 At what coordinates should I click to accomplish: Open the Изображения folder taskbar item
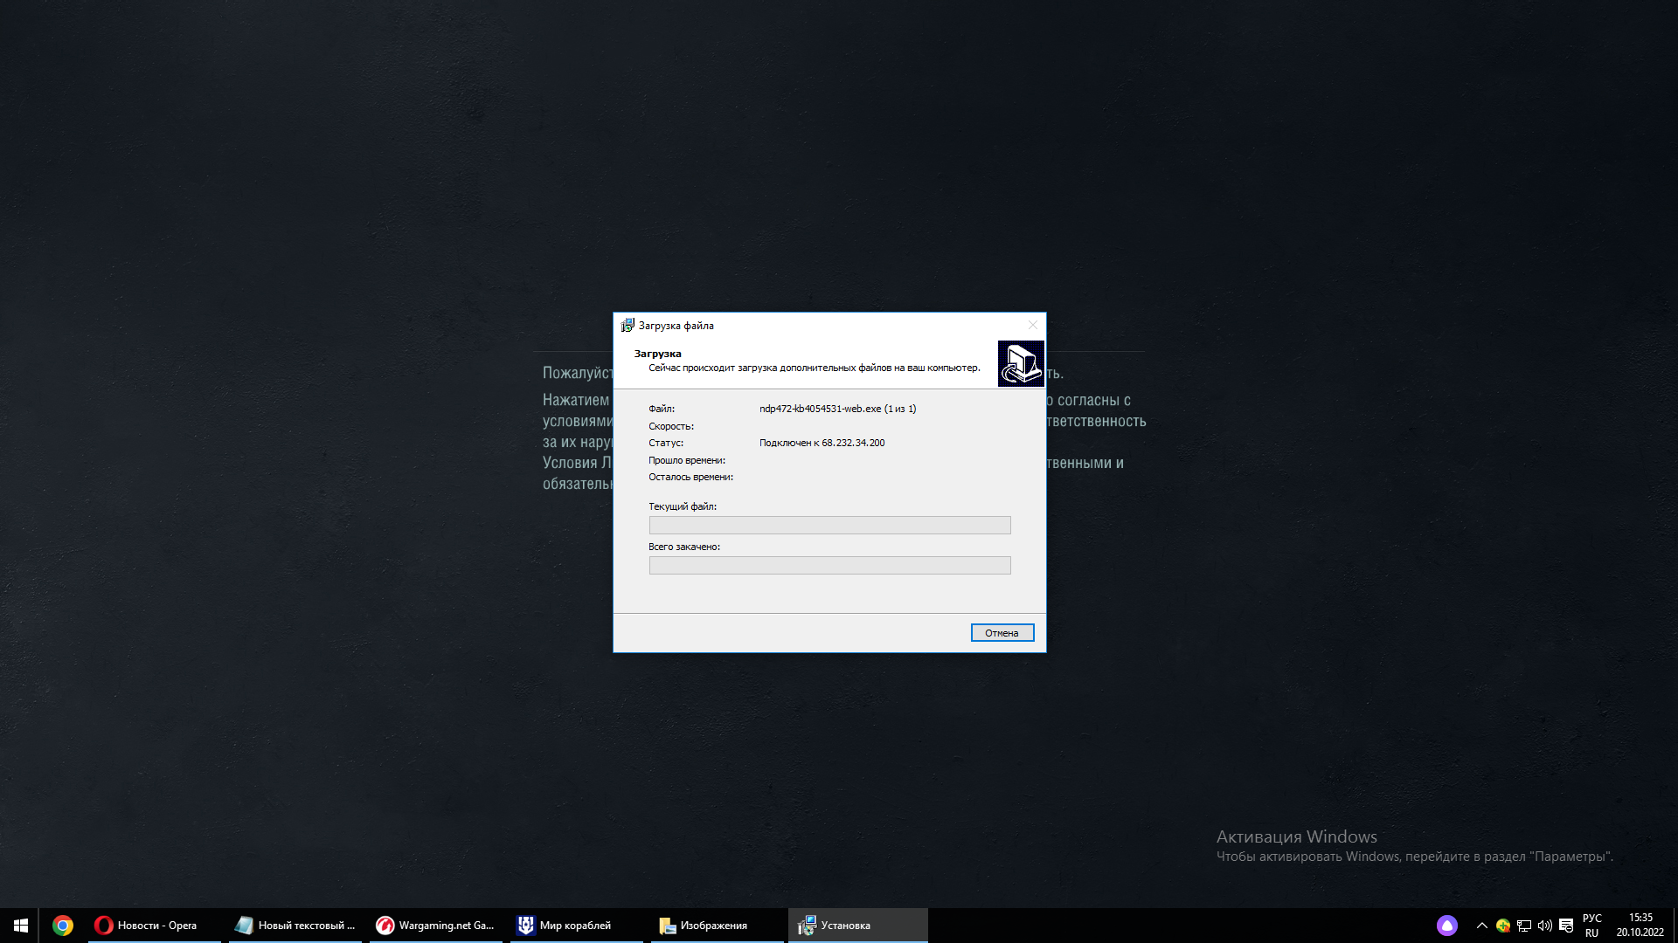tap(718, 926)
